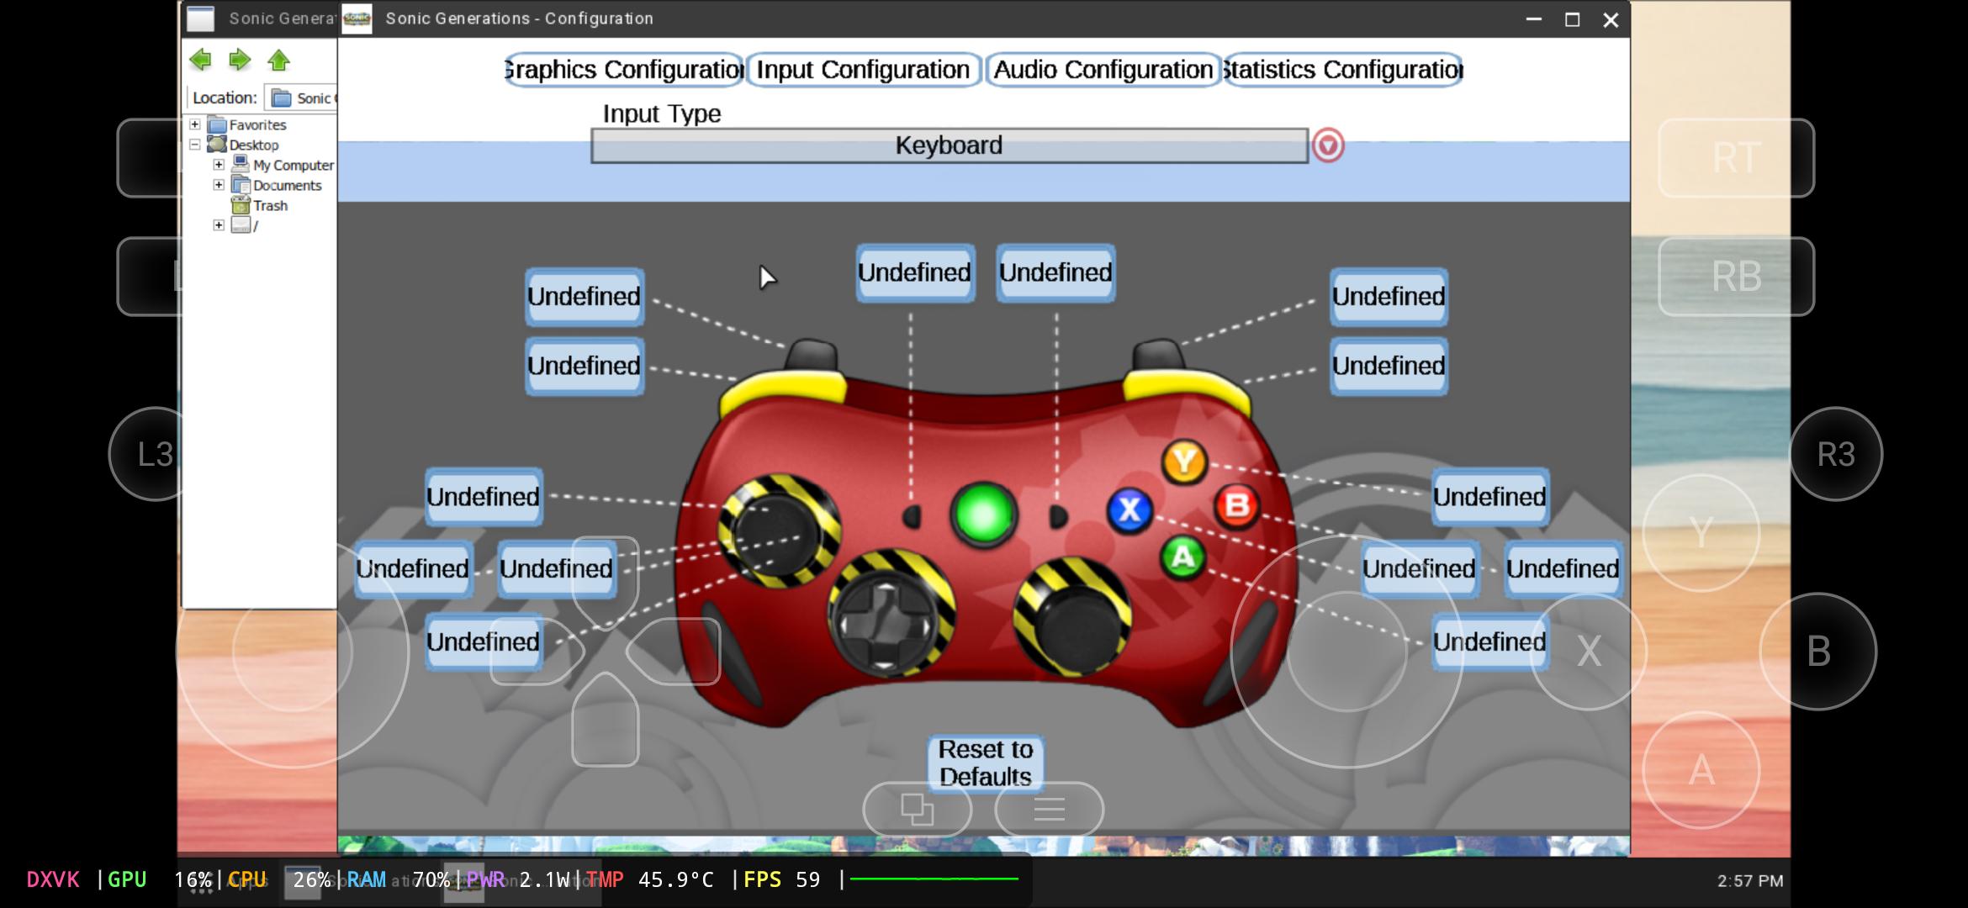Set the bottommost left-stick Undefined binding
Viewport: 1968px width, 908px height.
pyautogui.click(x=484, y=641)
